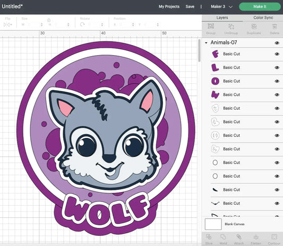Select the Flatten tool
Viewport: 283px width, 246px height.
(x=256, y=237)
